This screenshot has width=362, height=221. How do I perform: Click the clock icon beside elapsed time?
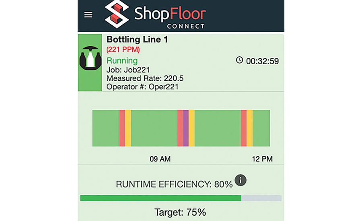click(x=239, y=60)
